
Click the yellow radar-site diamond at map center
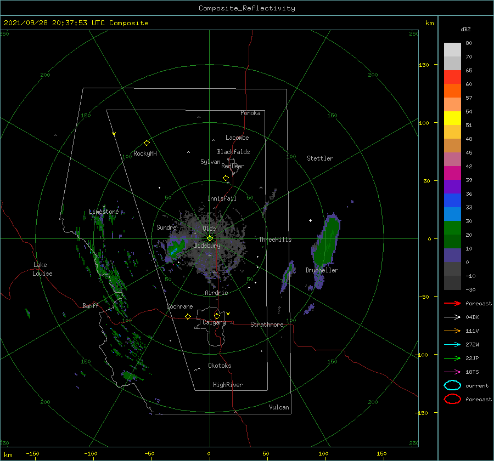(x=210, y=238)
